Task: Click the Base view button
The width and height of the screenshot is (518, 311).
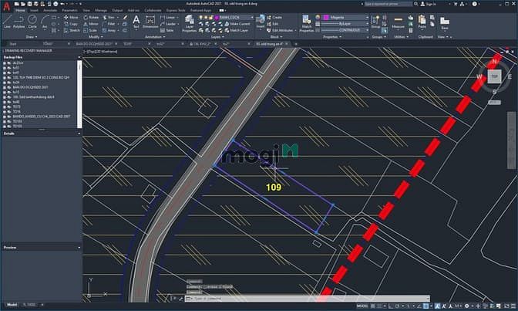Action: [x=445, y=23]
